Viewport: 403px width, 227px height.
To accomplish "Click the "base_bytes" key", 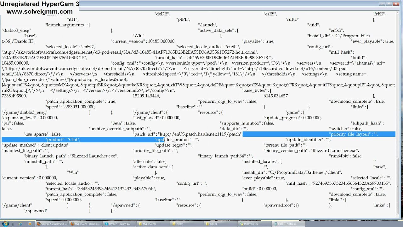I will click(254, 90).
